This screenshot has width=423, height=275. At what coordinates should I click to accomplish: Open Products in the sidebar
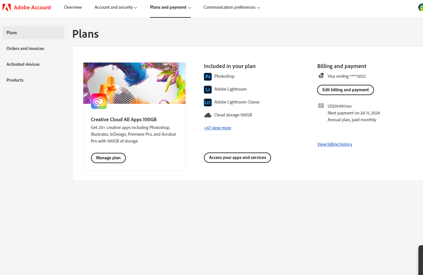coord(15,80)
